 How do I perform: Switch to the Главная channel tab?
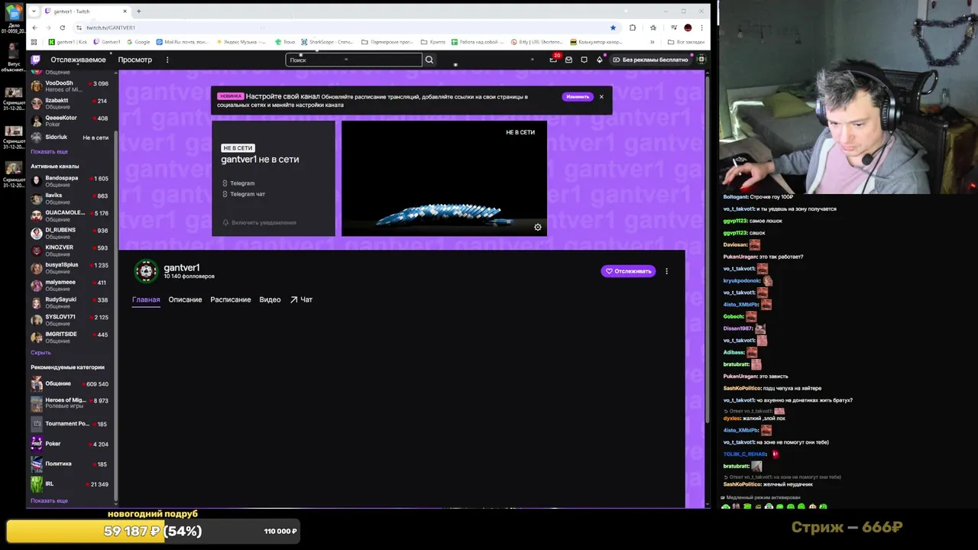146,299
